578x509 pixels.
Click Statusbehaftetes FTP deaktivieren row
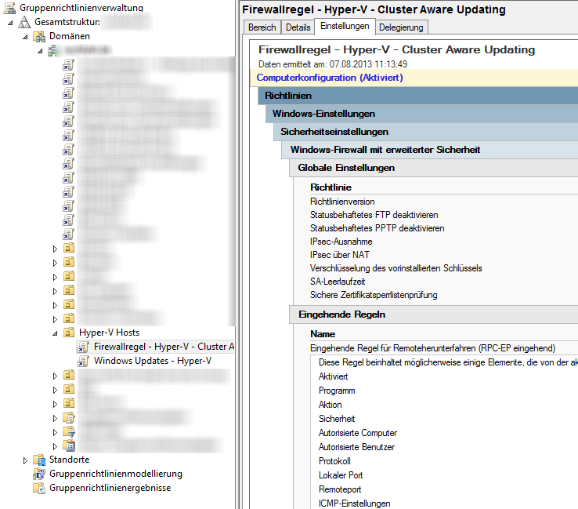coord(374,215)
